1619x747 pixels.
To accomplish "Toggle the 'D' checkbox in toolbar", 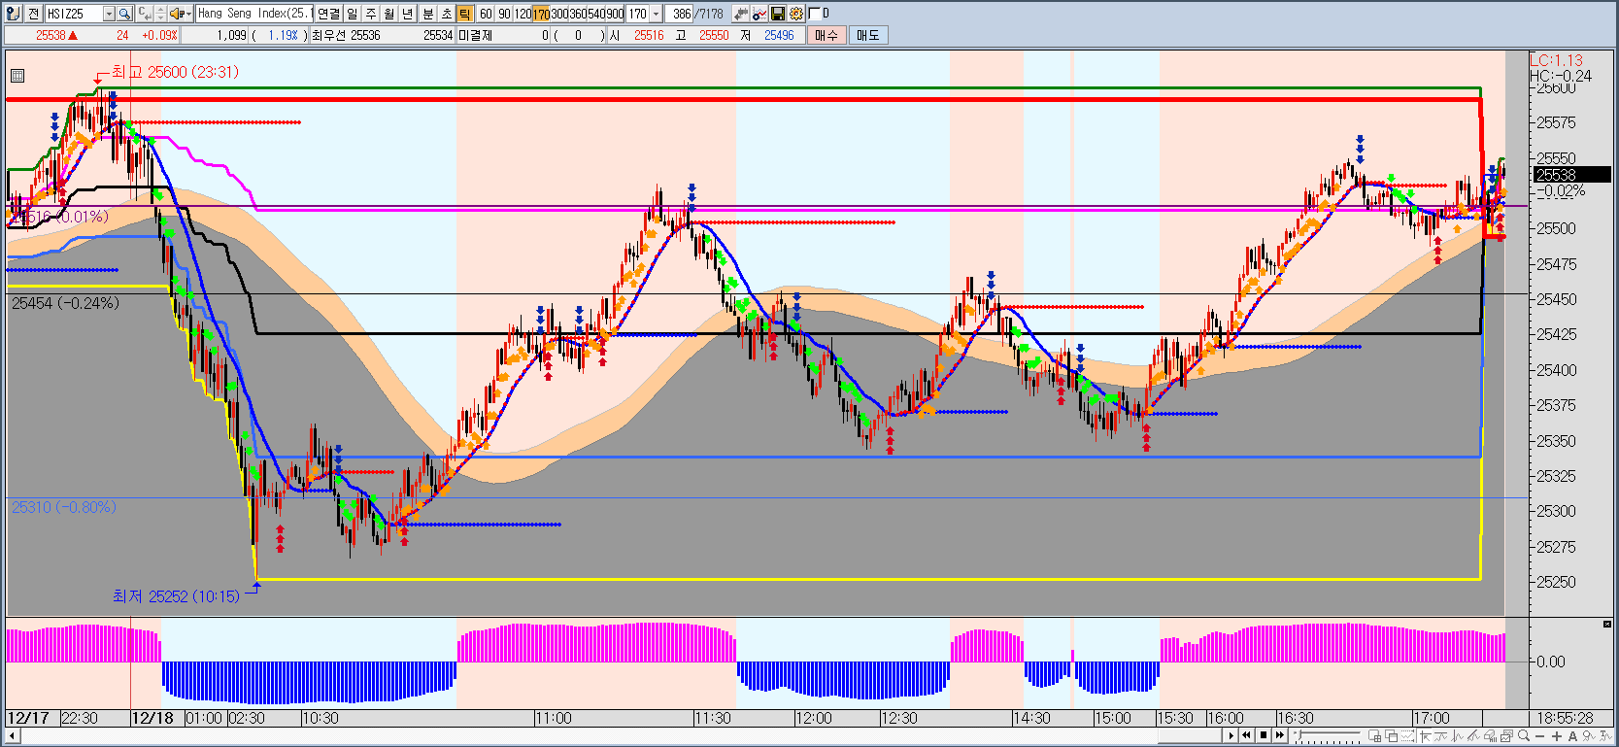I will (814, 14).
